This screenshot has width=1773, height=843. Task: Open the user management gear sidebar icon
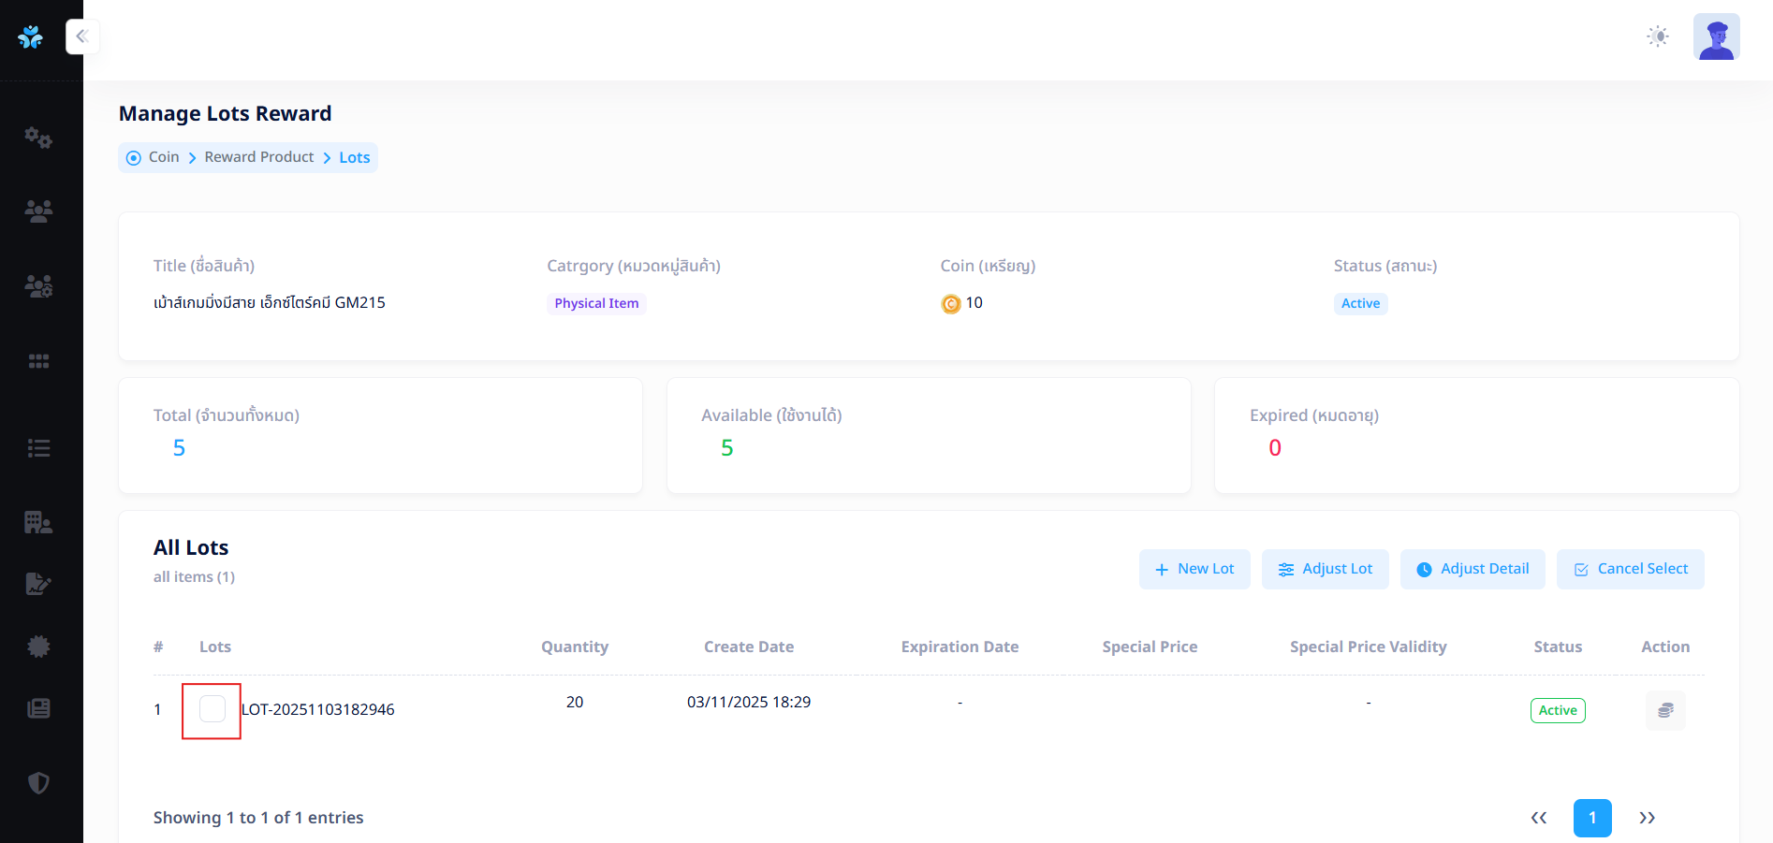38,286
